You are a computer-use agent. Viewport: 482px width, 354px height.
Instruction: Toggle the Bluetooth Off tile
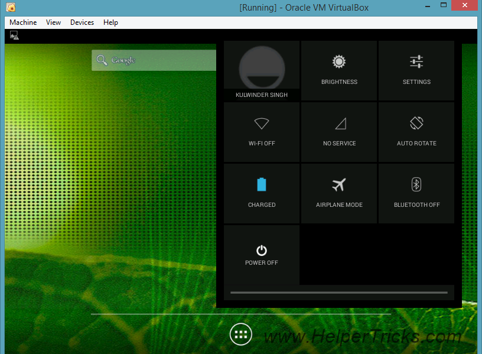tap(416, 193)
